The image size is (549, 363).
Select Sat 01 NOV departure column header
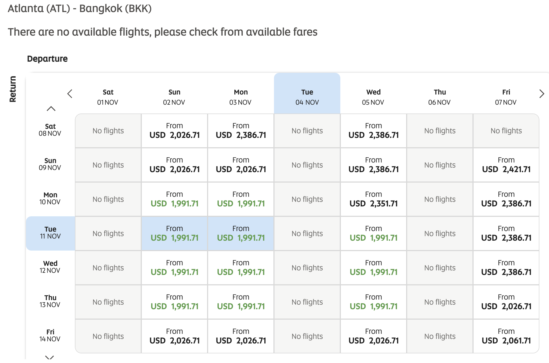(108, 97)
